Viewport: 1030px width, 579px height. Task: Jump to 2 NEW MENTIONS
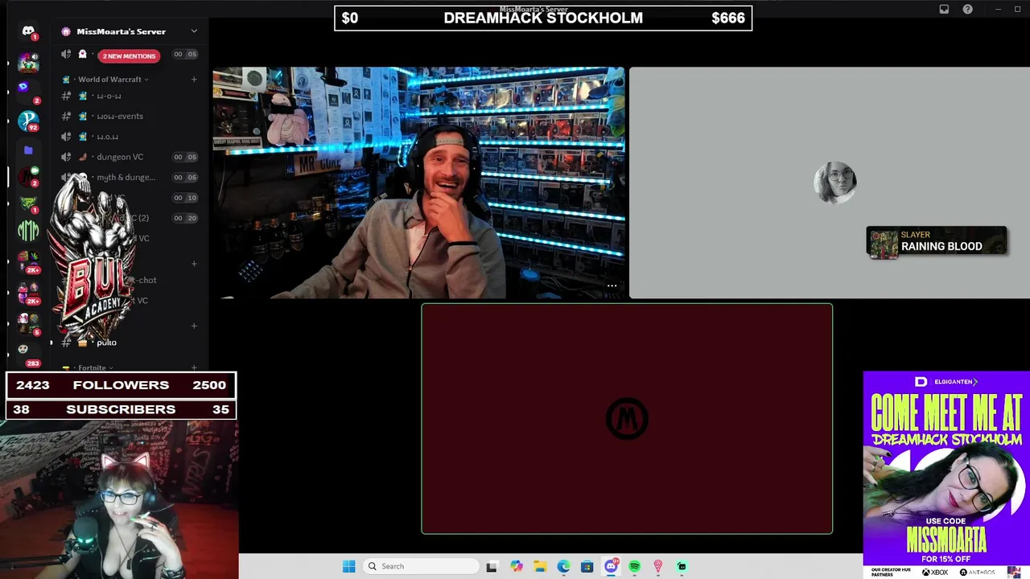point(129,56)
